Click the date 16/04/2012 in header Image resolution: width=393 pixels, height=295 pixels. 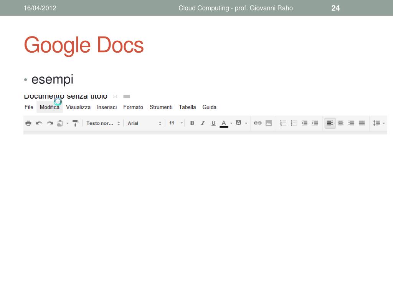tap(40, 8)
